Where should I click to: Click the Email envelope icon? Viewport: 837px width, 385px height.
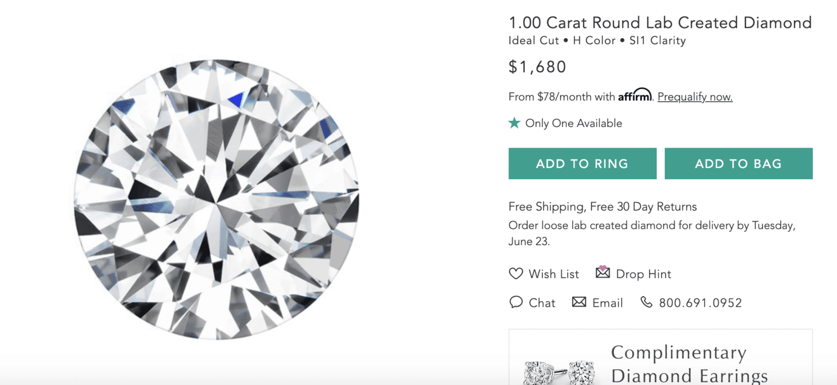(579, 302)
